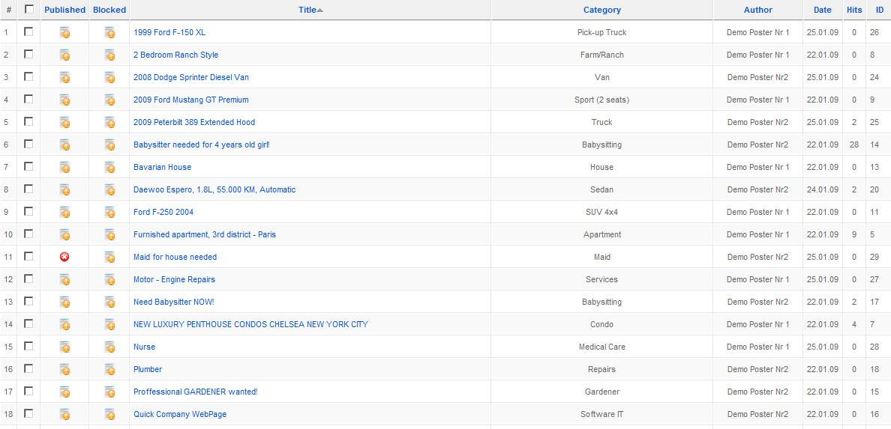Sort by Date column header
Viewport: 891px width, 429px height.
822,10
